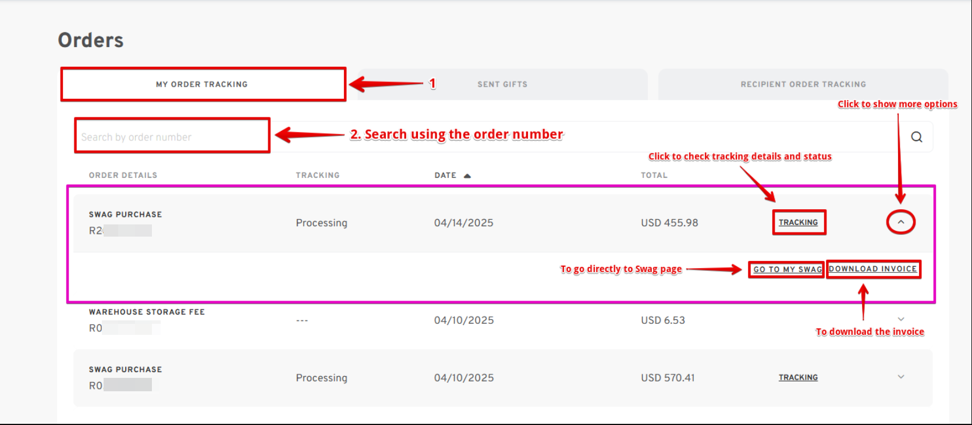This screenshot has width=972, height=425.
Task: Expand the USD 570.41 order chevron
Action: [x=900, y=377]
